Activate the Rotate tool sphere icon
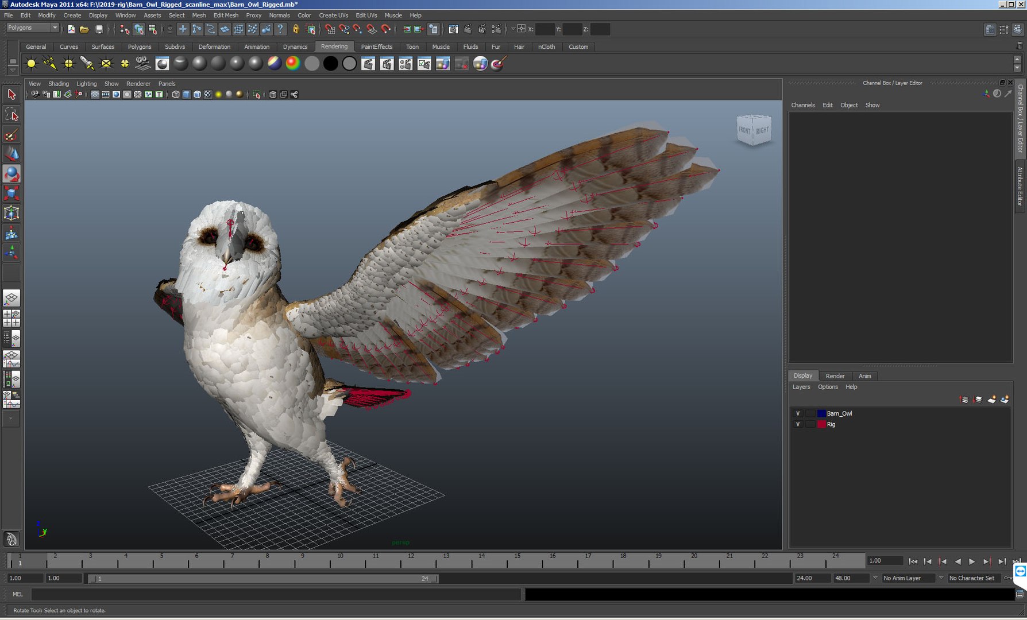1027x620 pixels. [11, 174]
